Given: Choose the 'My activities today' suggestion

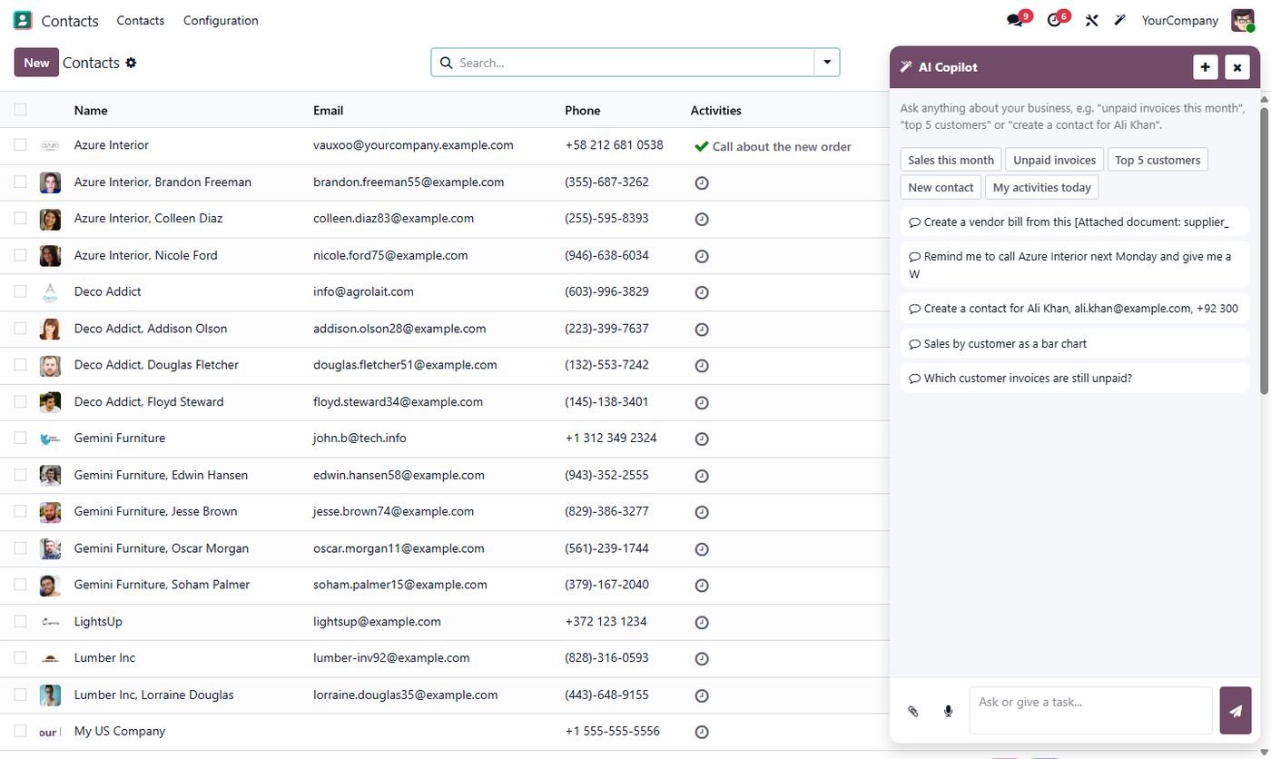Looking at the screenshot, I should (1041, 187).
